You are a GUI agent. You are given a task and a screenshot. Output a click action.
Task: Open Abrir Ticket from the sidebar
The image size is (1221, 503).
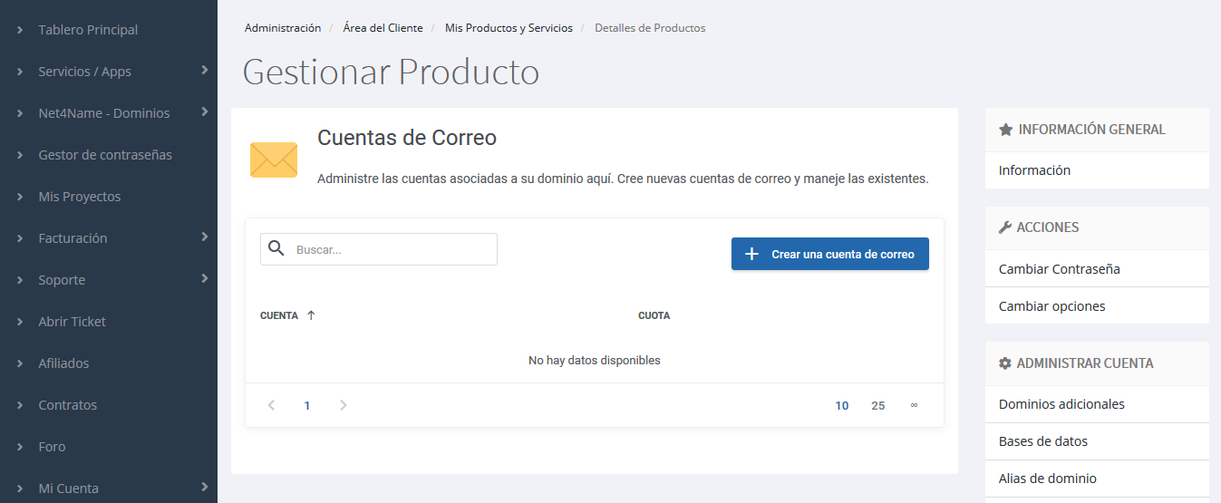click(x=72, y=322)
